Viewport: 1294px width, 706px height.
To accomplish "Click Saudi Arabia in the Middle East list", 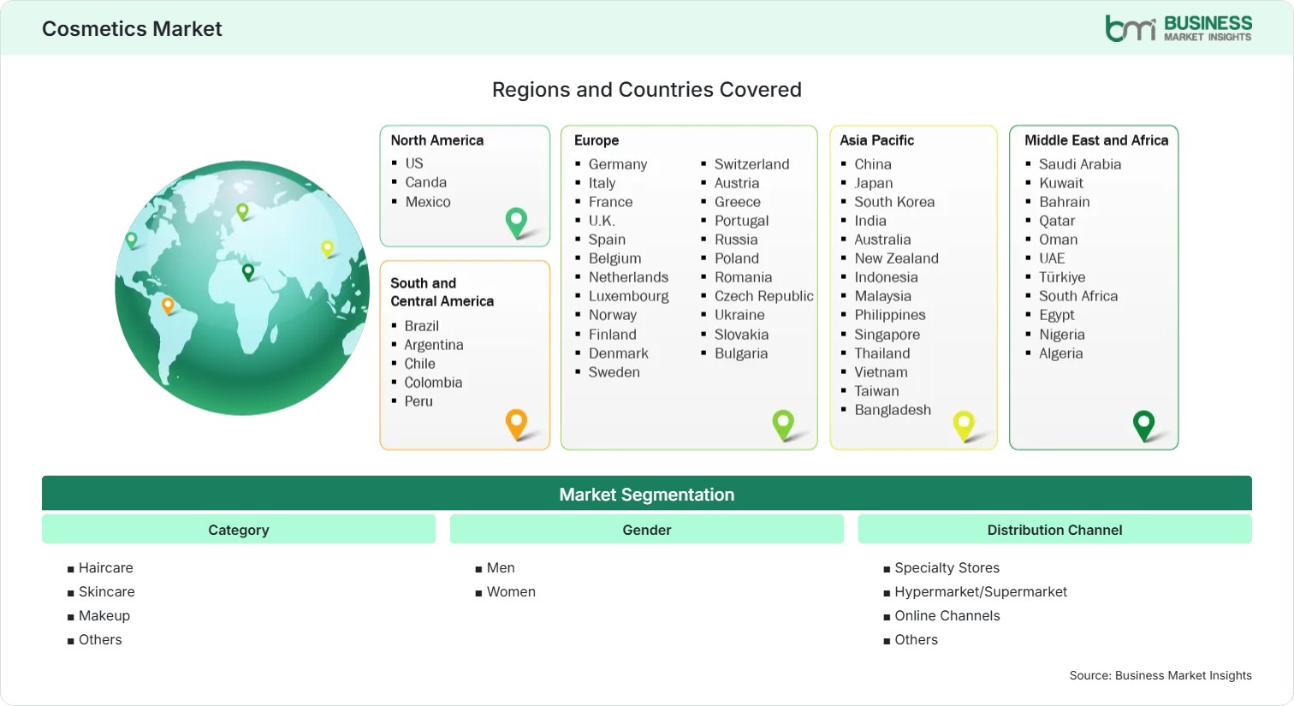I will point(1080,164).
